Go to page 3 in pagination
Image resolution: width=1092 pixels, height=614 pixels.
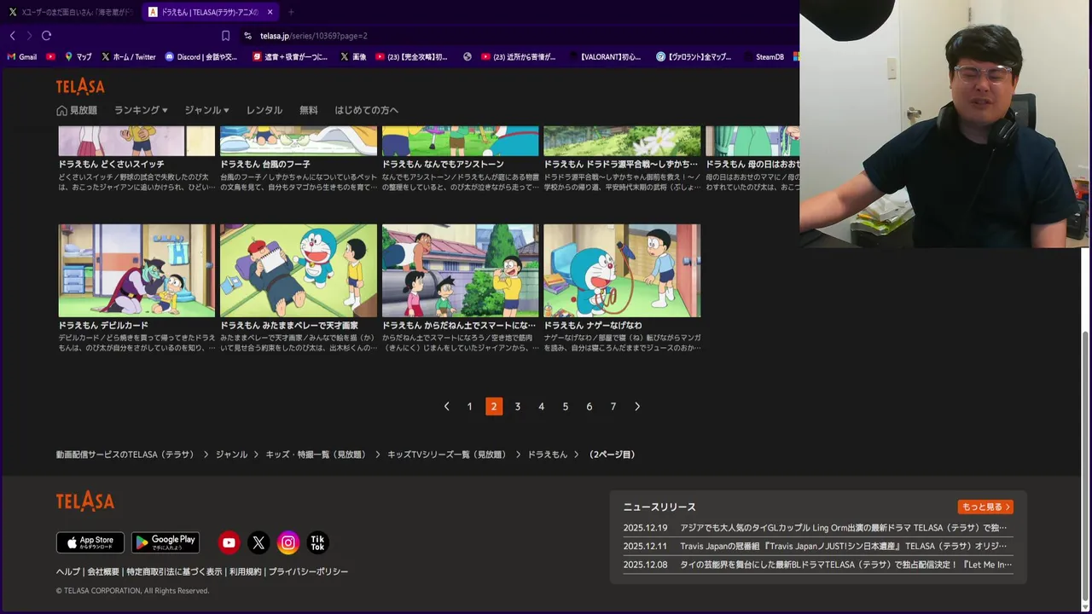(517, 407)
